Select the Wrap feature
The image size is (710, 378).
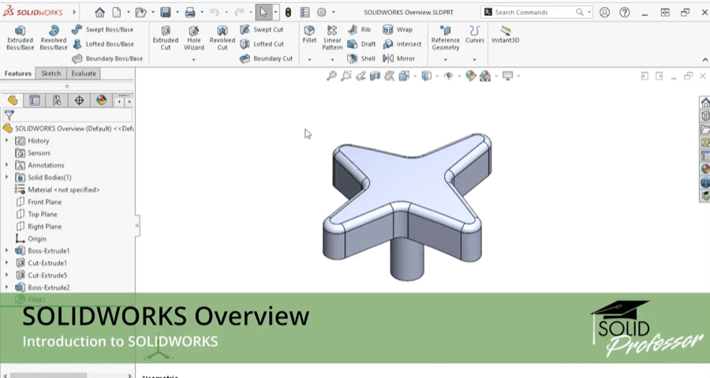(x=398, y=29)
